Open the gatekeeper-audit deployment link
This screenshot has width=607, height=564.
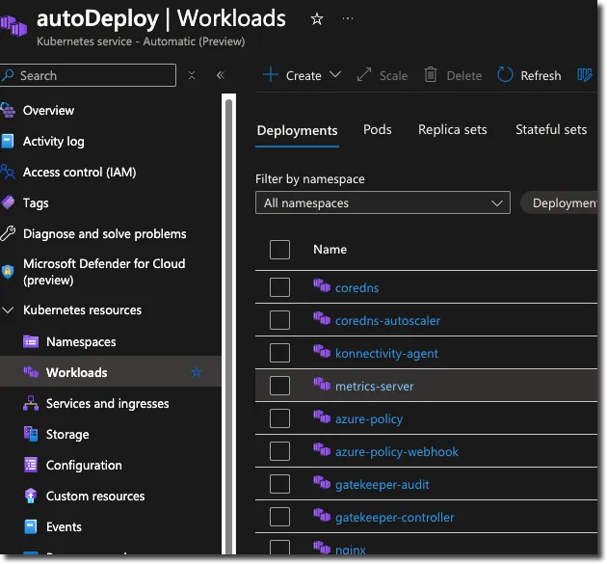(x=382, y=484)
